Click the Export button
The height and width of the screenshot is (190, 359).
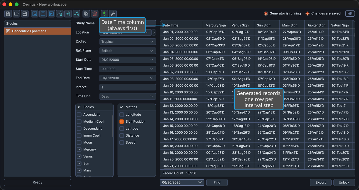tap(321, 182)
